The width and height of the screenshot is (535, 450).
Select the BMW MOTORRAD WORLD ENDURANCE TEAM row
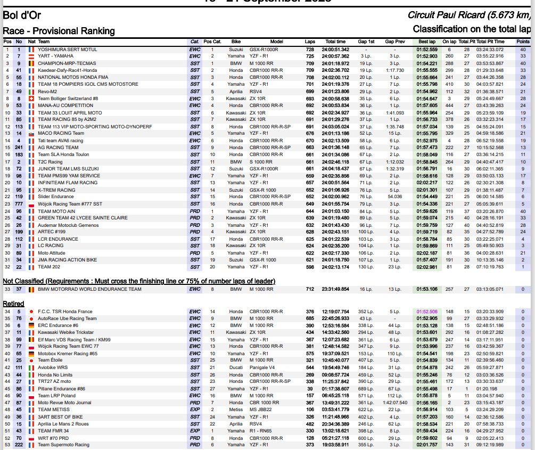[x=267, y=289]
